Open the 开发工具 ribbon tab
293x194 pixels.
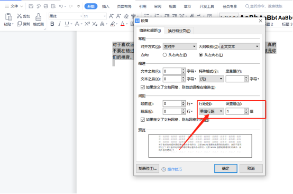point(207,6)
